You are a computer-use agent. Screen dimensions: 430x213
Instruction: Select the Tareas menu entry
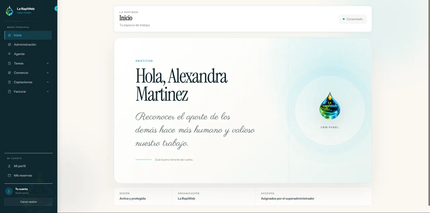(x=28, y=63)
